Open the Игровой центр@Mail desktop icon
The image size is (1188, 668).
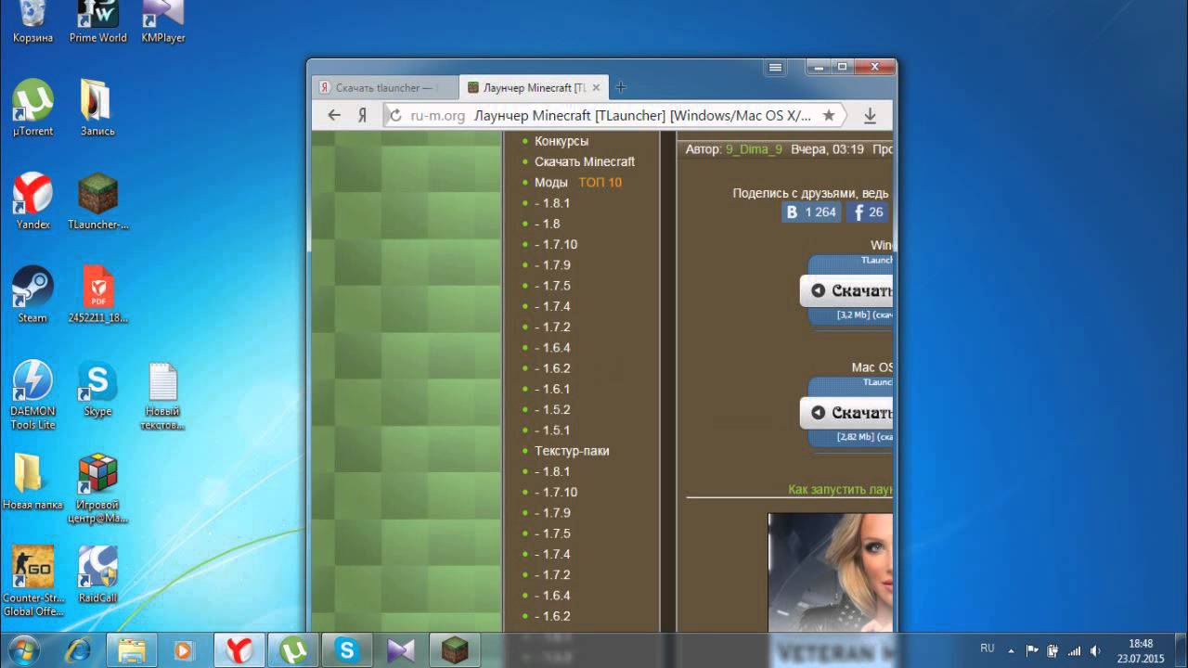pos(97,487)
